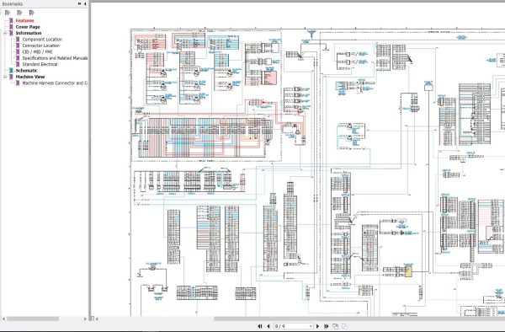Collapse the Machine View bookmark branch

tap(5, 77)
